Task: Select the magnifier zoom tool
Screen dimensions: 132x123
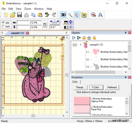Action: point(70,15)
